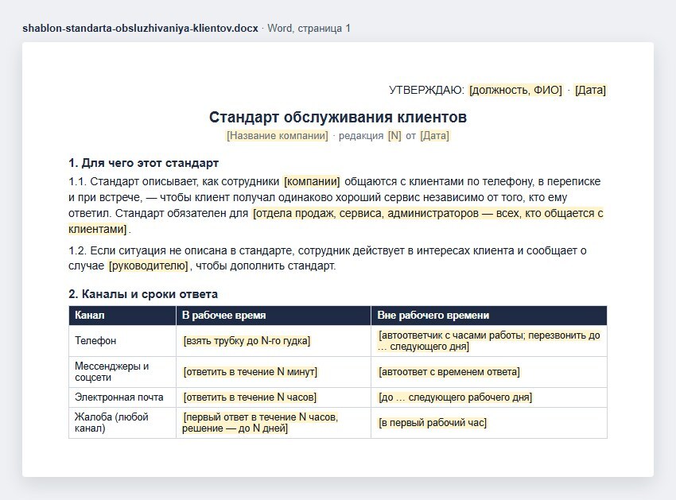The width and height of the screenshot is (676, 500).
Task: Click the word 'редакция' in the subtitle
Action: (361, 136)
